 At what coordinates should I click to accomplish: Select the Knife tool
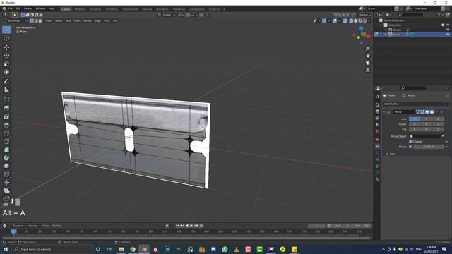[6, 141]
